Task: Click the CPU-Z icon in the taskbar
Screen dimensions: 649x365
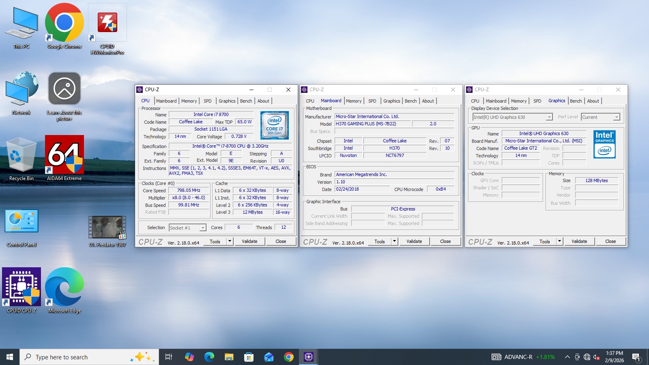Action: (x=308, y=357)
